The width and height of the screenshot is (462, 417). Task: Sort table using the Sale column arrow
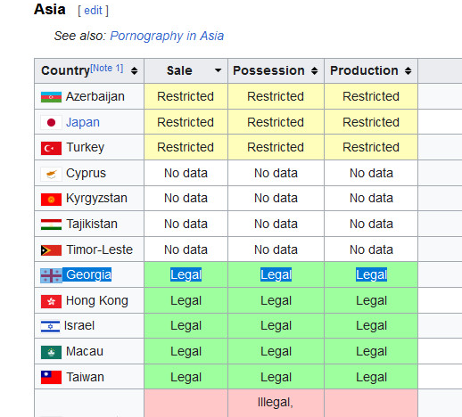click(x=218, y=70)
